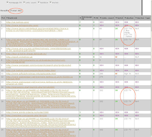Click the Homepage PR value '4' in row 13
This screenshot has width=152, height=137.
pos(80,82)
